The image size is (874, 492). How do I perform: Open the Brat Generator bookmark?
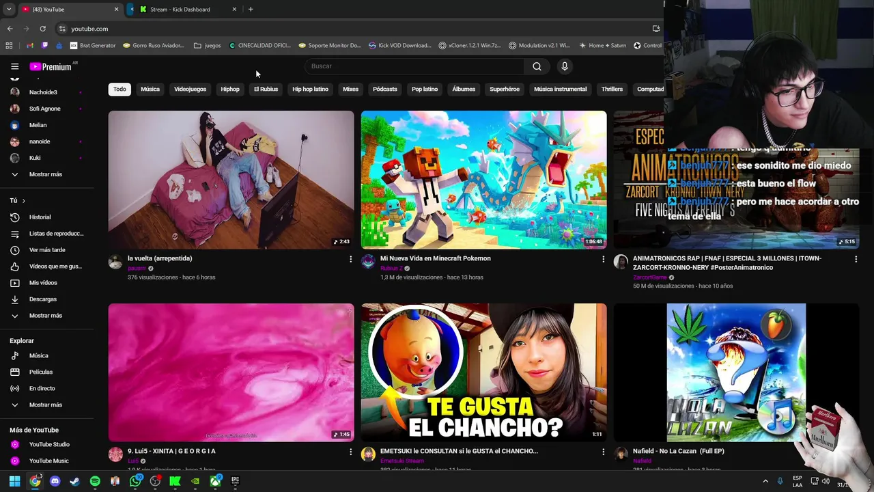point(92,46)
